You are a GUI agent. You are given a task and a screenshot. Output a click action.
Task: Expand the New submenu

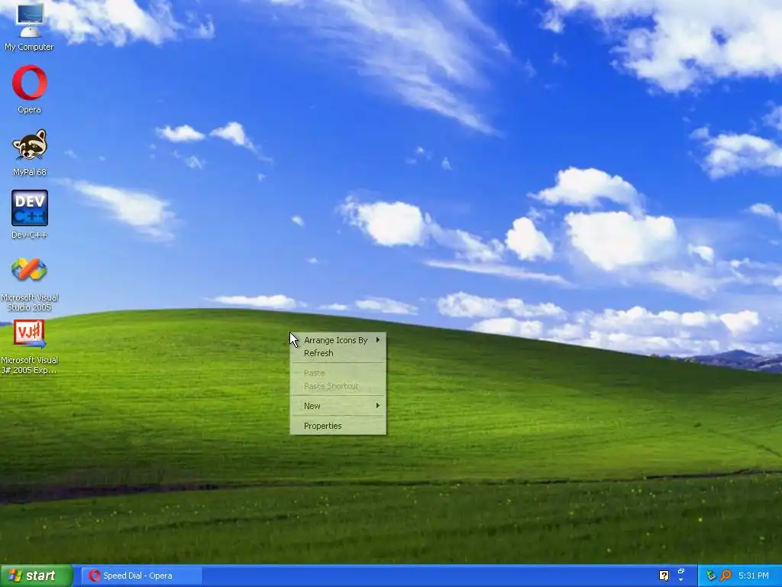[338, 406]
